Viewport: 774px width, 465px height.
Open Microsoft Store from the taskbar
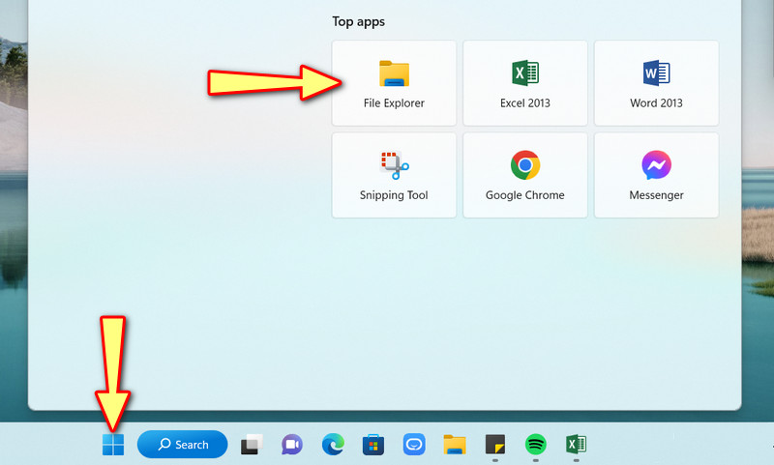373,445
